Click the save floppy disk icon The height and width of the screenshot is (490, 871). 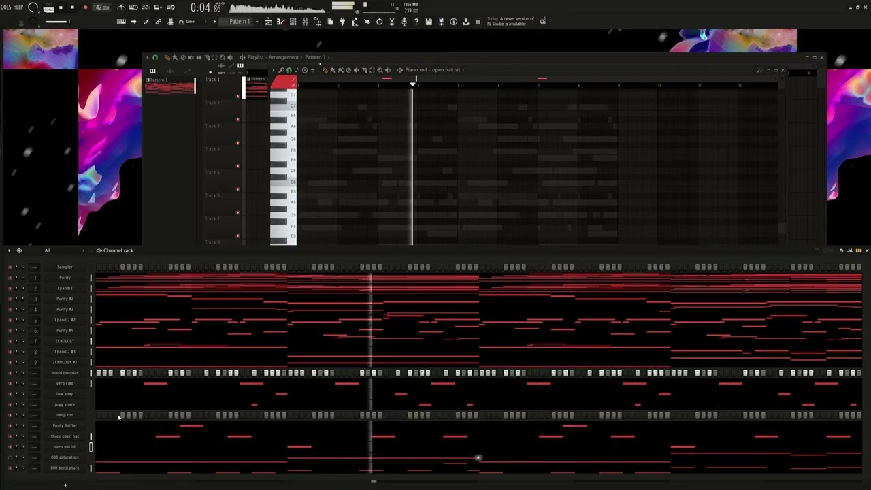[x=429, y=22]
